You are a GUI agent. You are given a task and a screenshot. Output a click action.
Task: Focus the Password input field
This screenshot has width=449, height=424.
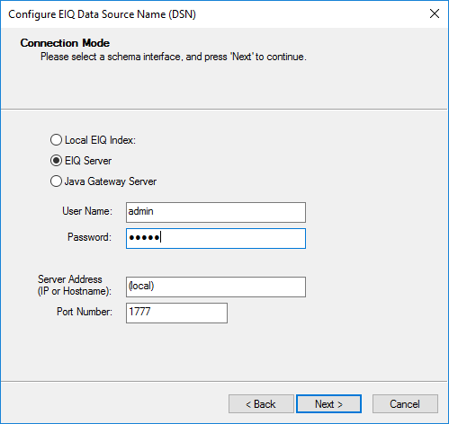216,238
